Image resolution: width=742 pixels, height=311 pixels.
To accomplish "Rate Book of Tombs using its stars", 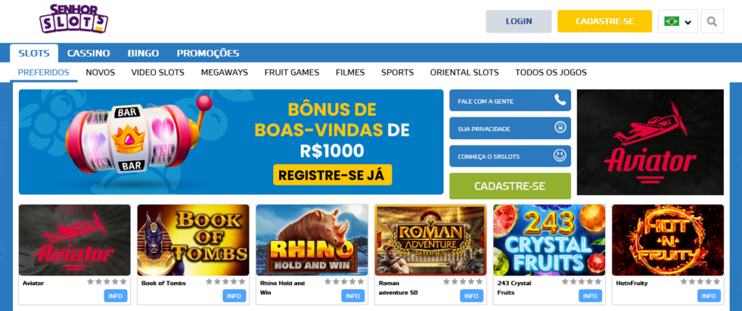I will click(226, 282).
